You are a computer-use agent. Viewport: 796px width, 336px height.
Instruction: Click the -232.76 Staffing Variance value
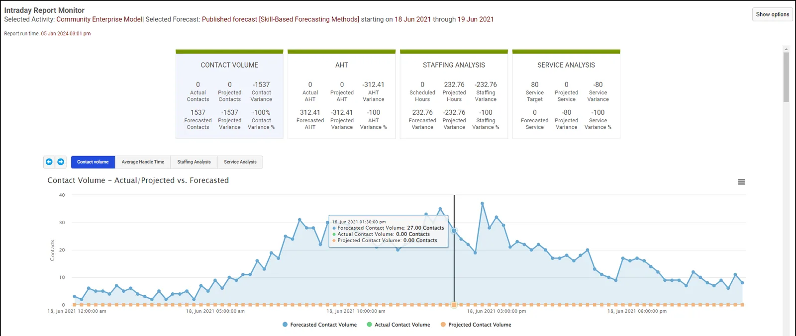click(x=486, y=84)
